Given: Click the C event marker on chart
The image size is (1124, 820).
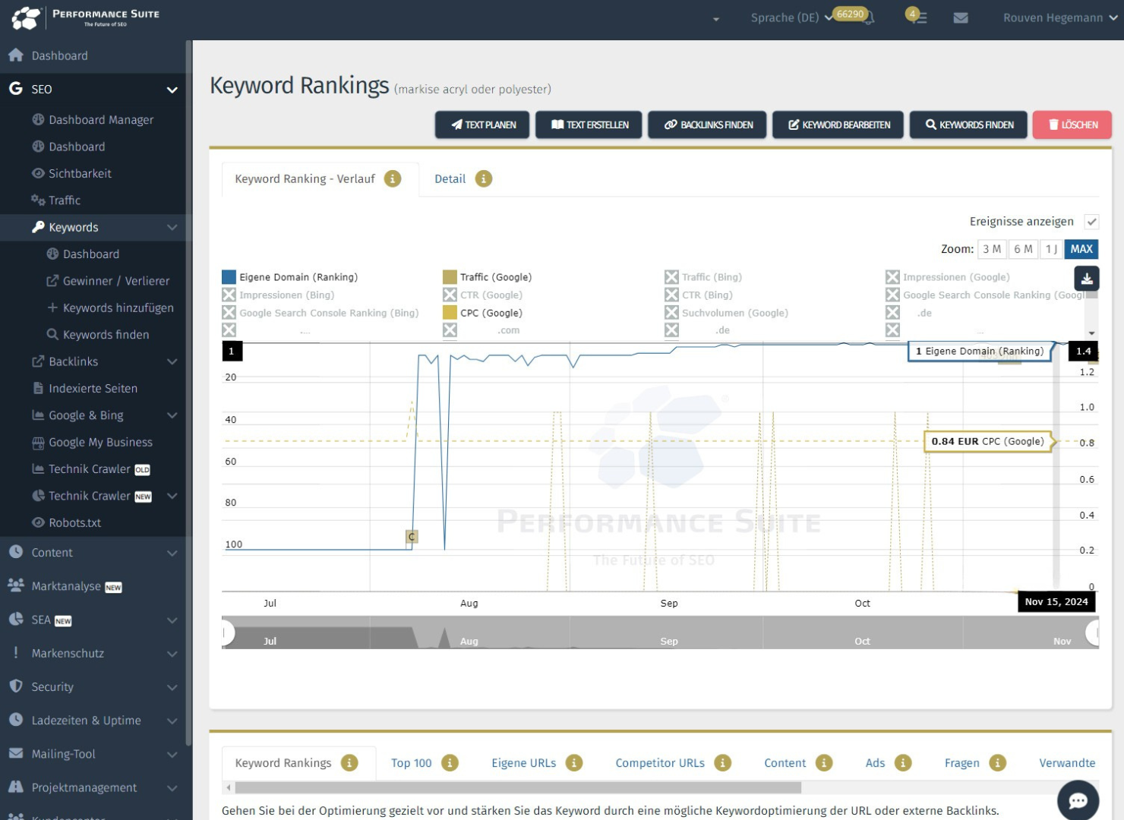Looking at the screenshot, I should (412, 537).
